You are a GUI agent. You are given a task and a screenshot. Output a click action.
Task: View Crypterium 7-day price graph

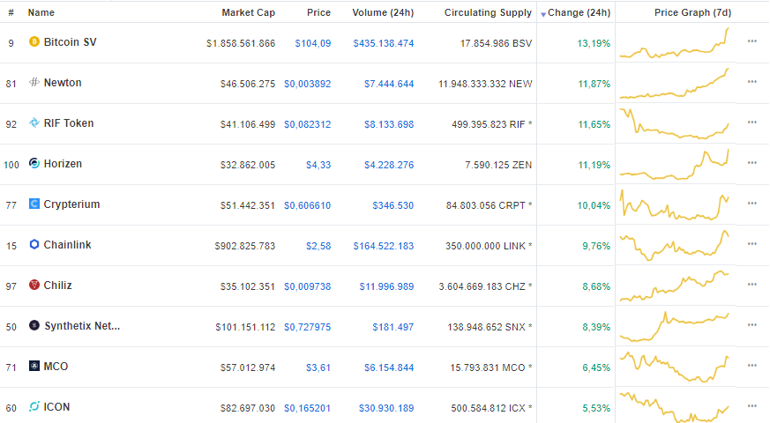click(674, 204)
